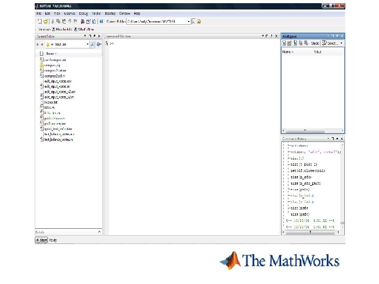
Task: Open Simulink from the main toolbar
Action: (83, 21)
